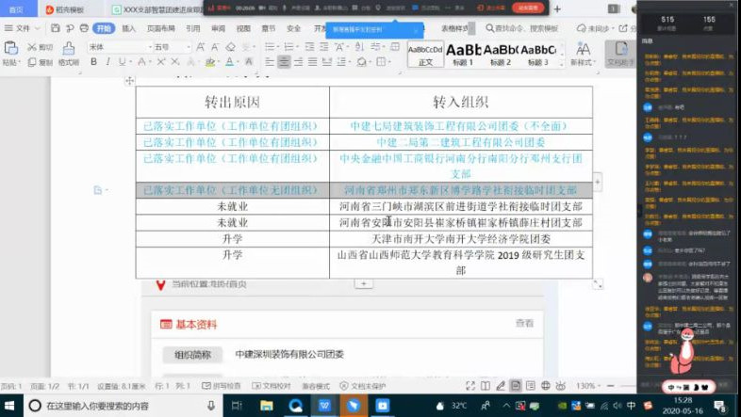Click the search commands field
The width and height of the screenshot is (741, 417).
522,28
